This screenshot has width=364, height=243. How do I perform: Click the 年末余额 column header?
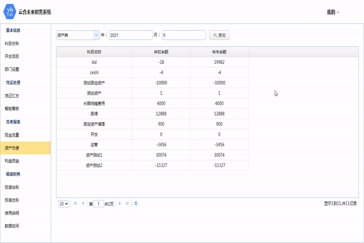pyautogui.click(x=219, y=52)
